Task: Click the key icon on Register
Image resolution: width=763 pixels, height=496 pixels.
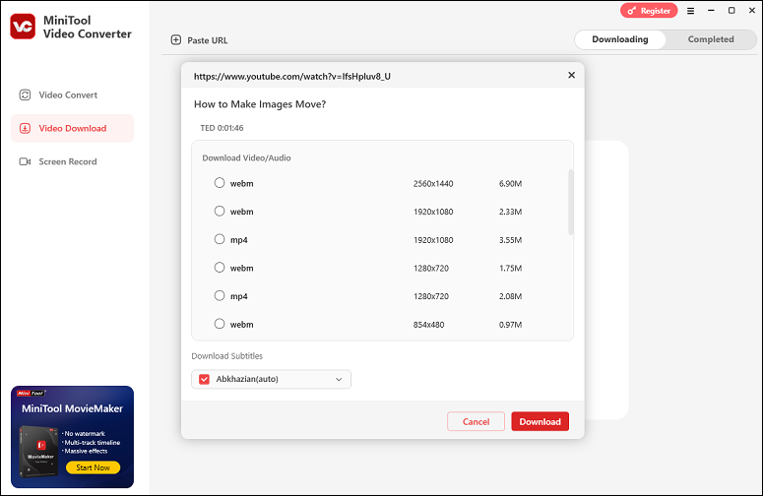Action: [632, 11]
